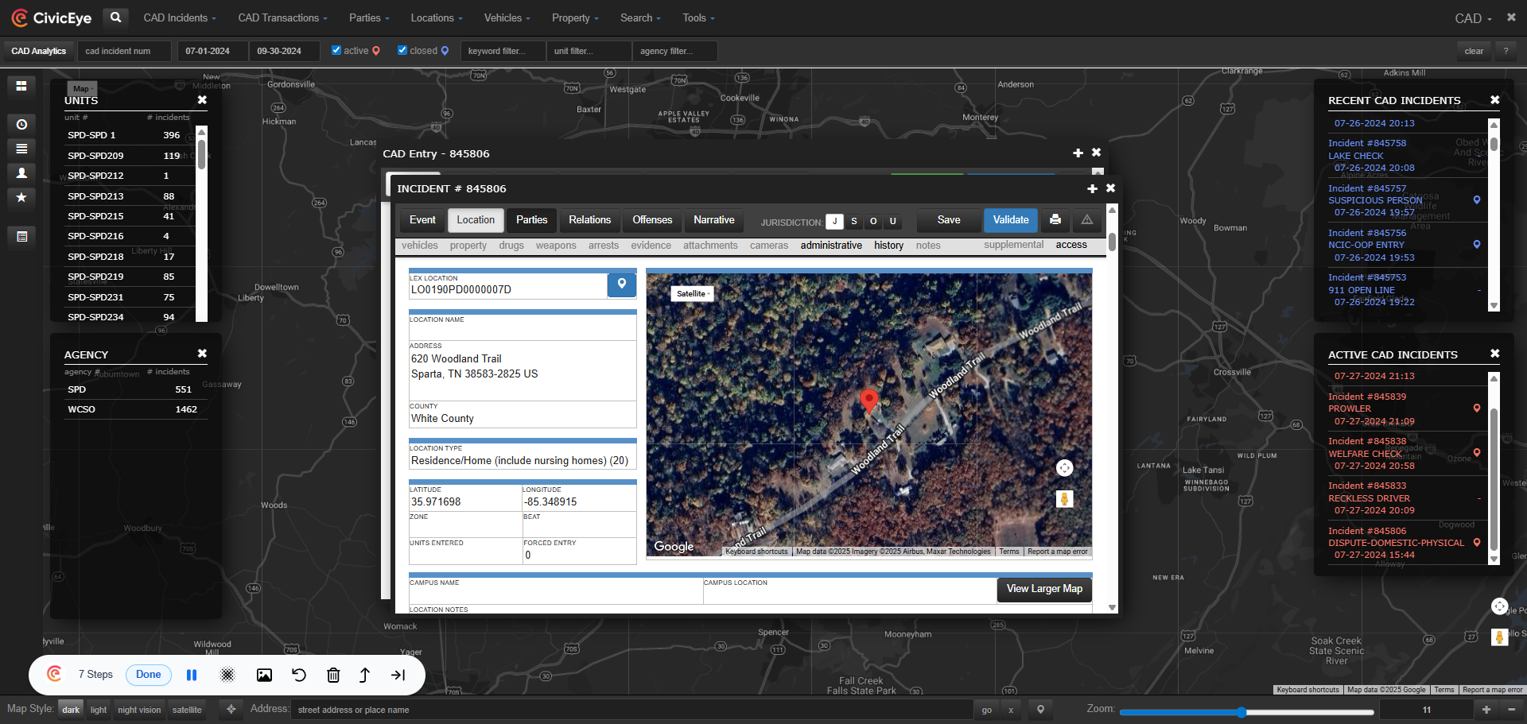1527x724 pixels.
Task: Switch to the Parties tab in incident
Action: (x=531, y=220)
